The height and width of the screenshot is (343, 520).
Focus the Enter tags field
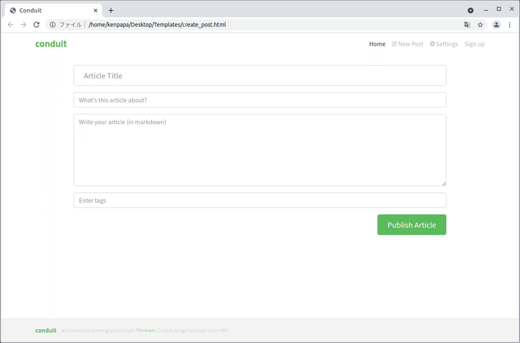pos(259,200)
